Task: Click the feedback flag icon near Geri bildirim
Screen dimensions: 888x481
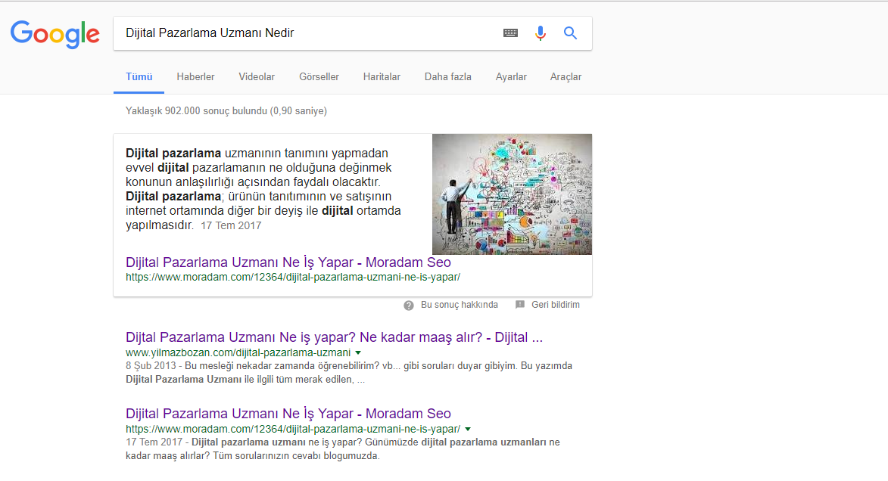Action: click(520, 305)
